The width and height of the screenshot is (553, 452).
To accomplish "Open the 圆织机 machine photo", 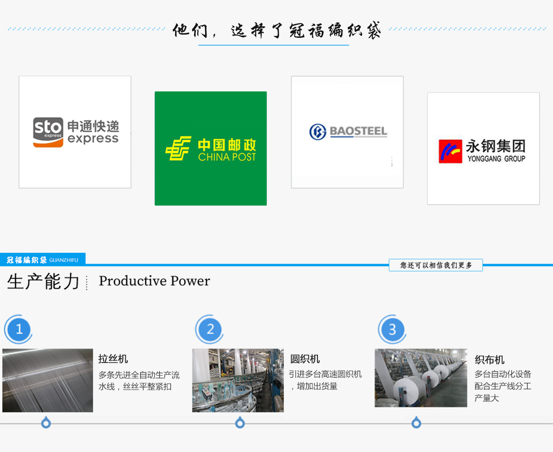I will pyautogui.click(x=238, y=381).
